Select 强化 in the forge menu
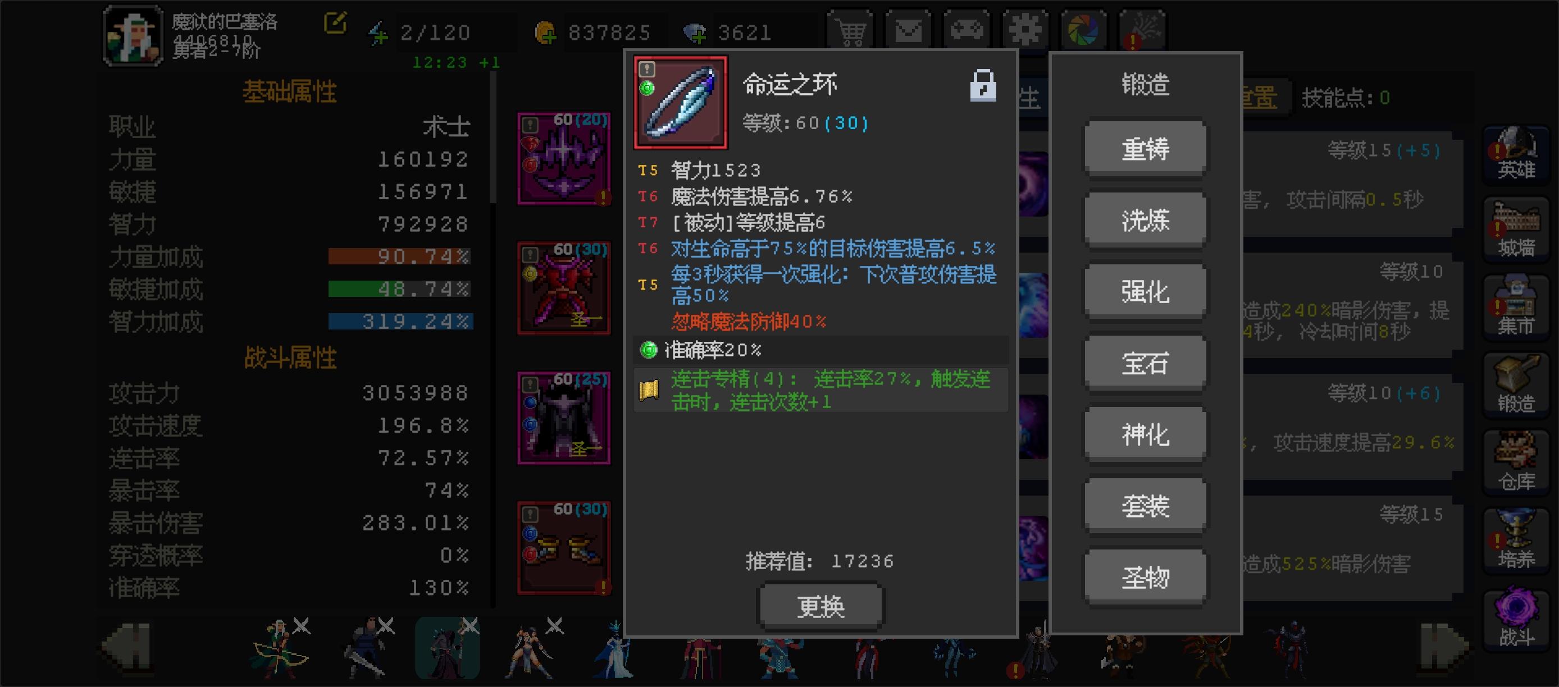Viewport: 1559px width, 687px height. tap(1145, 291)
